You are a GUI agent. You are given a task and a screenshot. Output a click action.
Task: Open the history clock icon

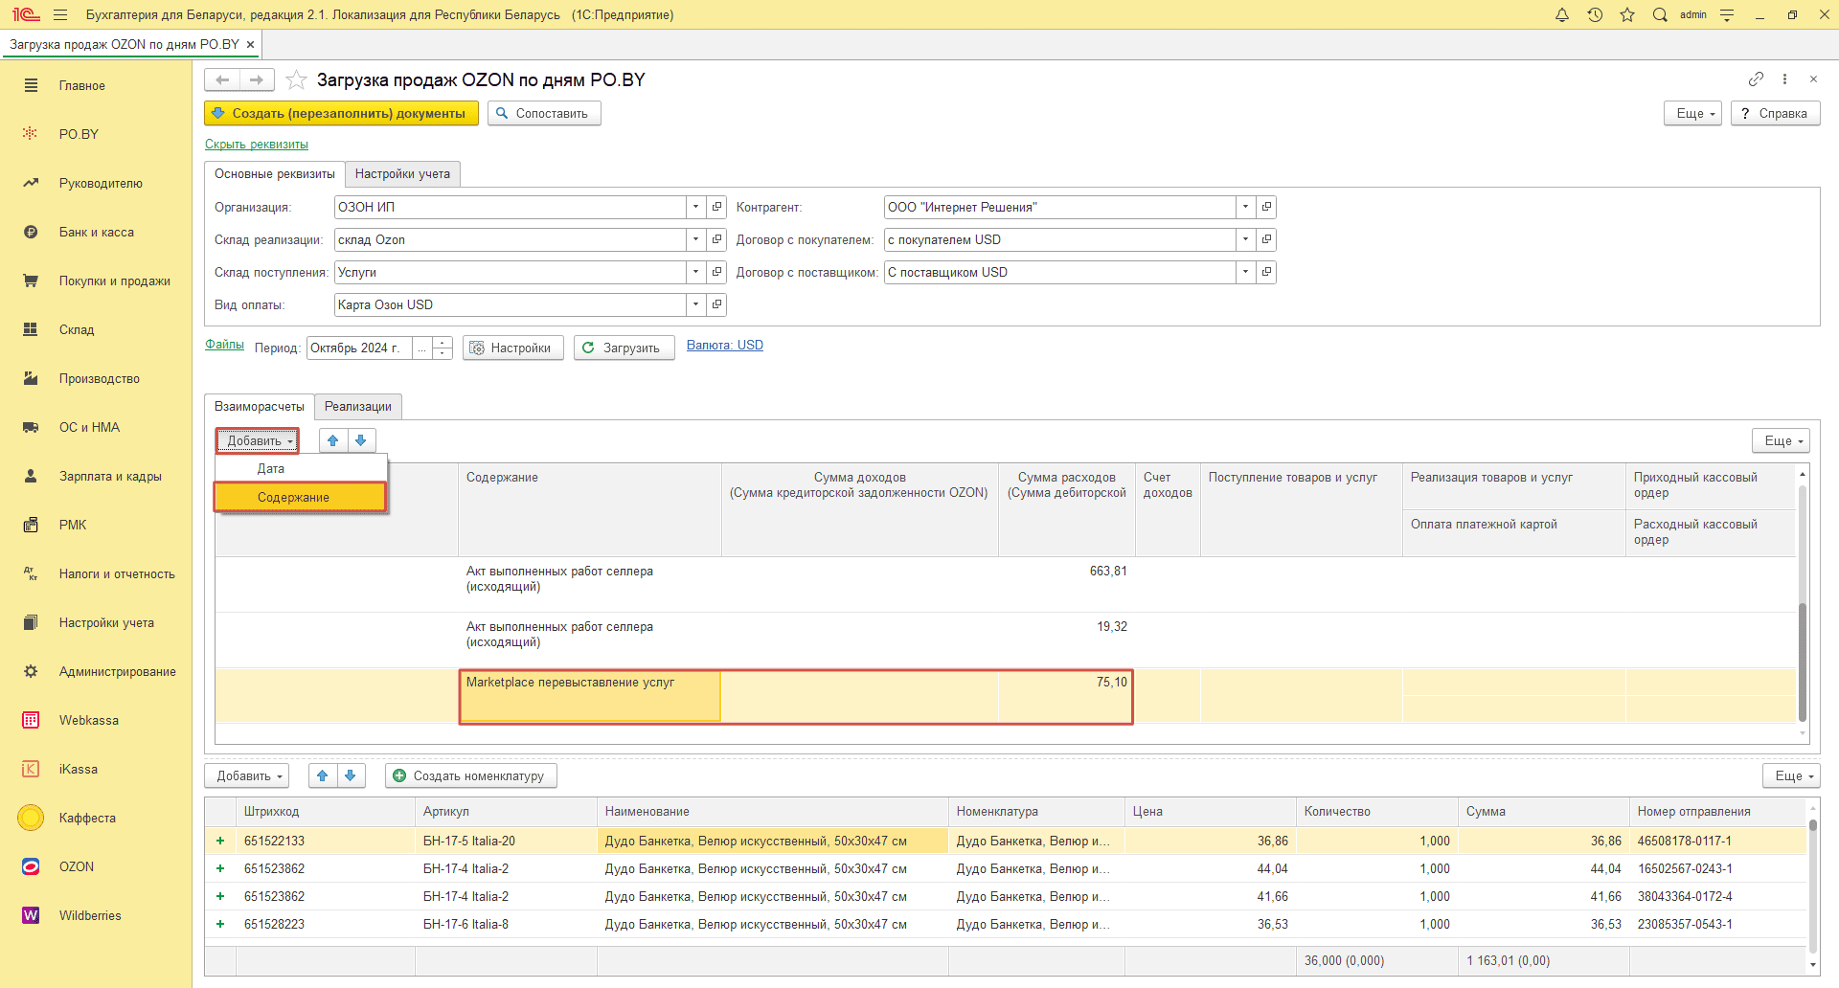[1595, 14]
